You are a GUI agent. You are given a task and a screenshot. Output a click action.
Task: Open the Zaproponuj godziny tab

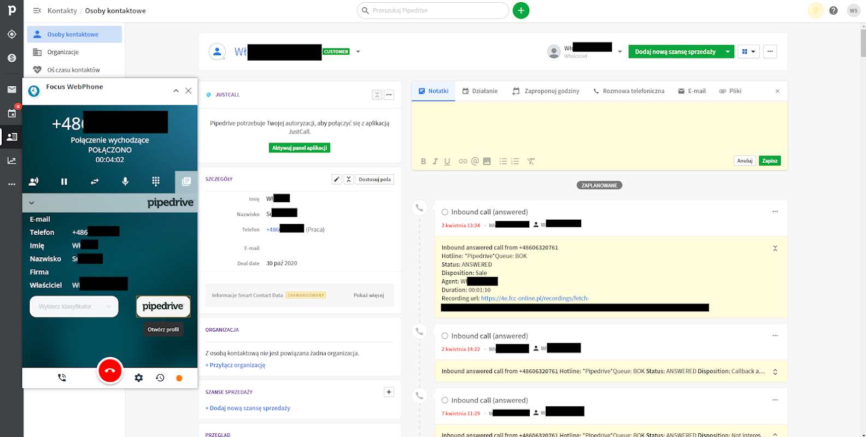tap(546, 91)
